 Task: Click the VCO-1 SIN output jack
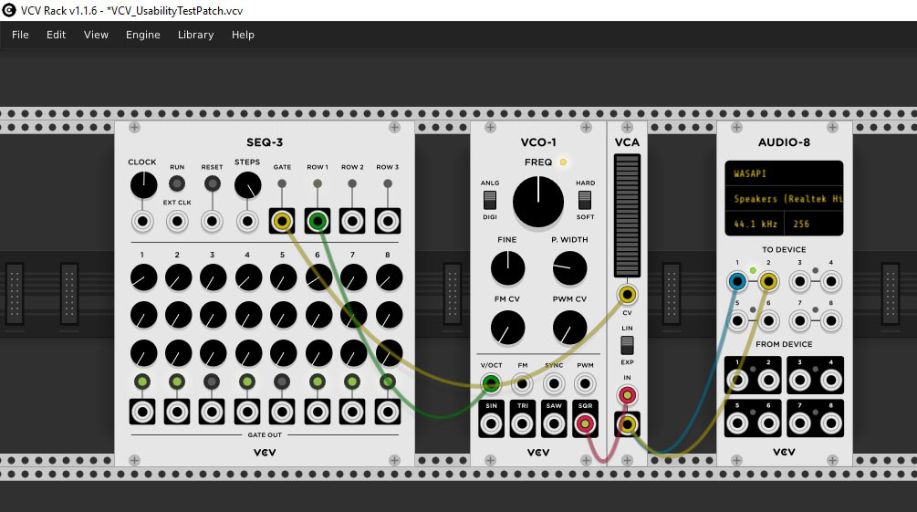tap(491, 423)
